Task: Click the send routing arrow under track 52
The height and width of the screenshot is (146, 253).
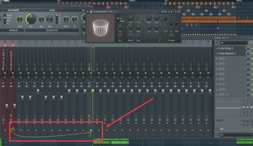Action: pyautogui.click(x=99, y=130)
